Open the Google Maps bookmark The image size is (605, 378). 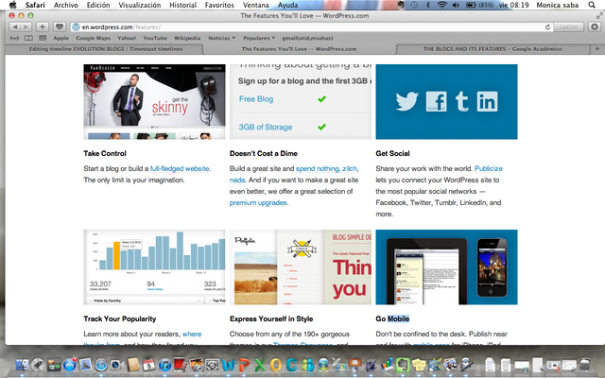pos(93,38)
